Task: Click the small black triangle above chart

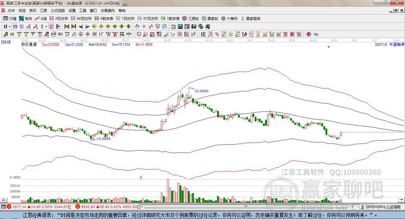Action: pos(329,47)
